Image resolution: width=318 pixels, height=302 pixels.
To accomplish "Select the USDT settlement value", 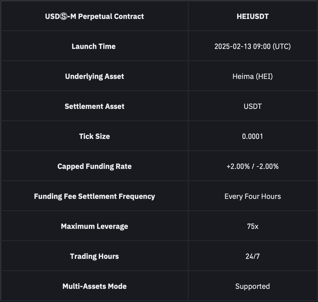I will (252, 106).
